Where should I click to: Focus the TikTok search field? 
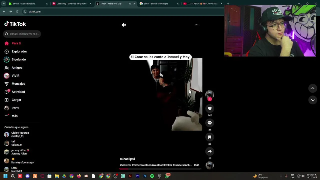tap(22, 34)
